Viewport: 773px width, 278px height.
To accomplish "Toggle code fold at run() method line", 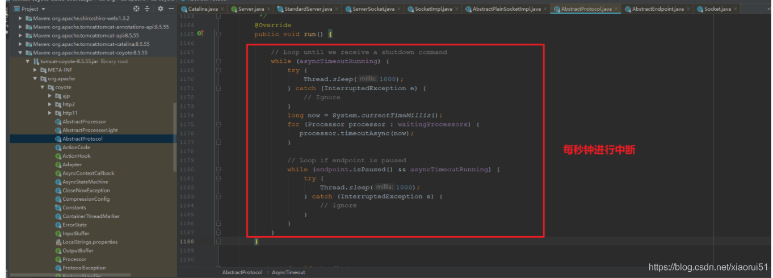I will [x=219, y=34].
